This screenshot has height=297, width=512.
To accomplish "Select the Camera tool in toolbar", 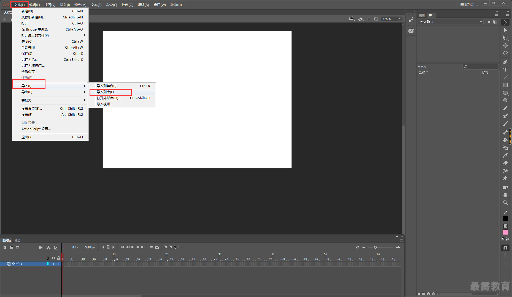I will click(505, 187).
